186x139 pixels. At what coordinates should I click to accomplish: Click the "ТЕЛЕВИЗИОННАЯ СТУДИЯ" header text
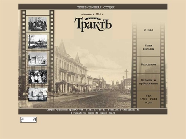pyautogui.click(x=96, y=7)
